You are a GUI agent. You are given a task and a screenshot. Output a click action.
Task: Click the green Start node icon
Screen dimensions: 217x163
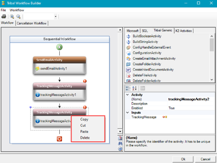(x=59, y=47)
